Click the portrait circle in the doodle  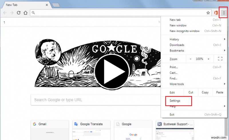48,52
